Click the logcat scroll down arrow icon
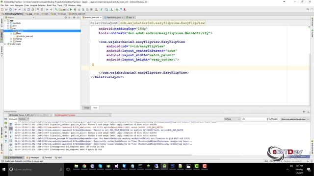The width and height of the screenshot is (314, 176). [x=11, y=136]
